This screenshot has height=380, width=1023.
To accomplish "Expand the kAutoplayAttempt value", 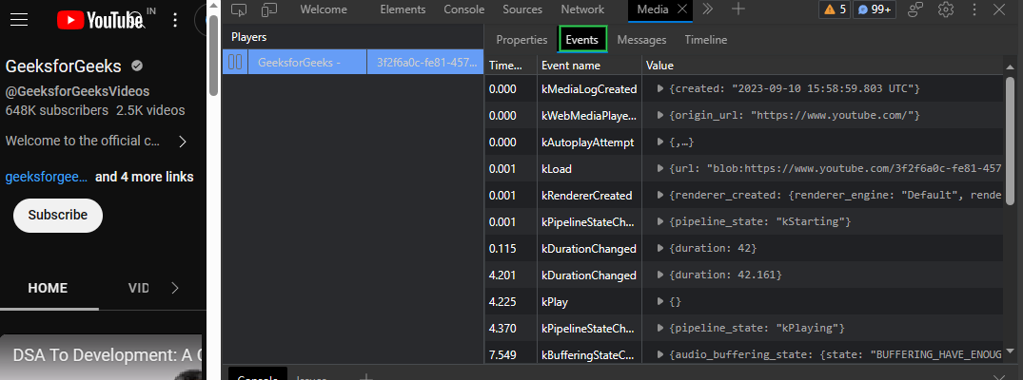I will (x=660, y=142).
